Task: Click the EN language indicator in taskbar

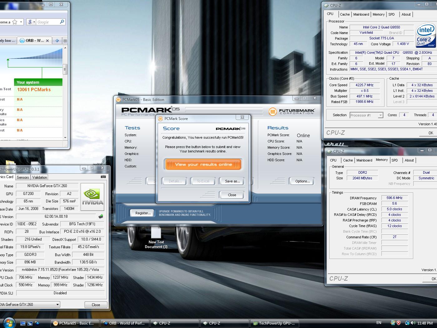Action: [379, 323]
